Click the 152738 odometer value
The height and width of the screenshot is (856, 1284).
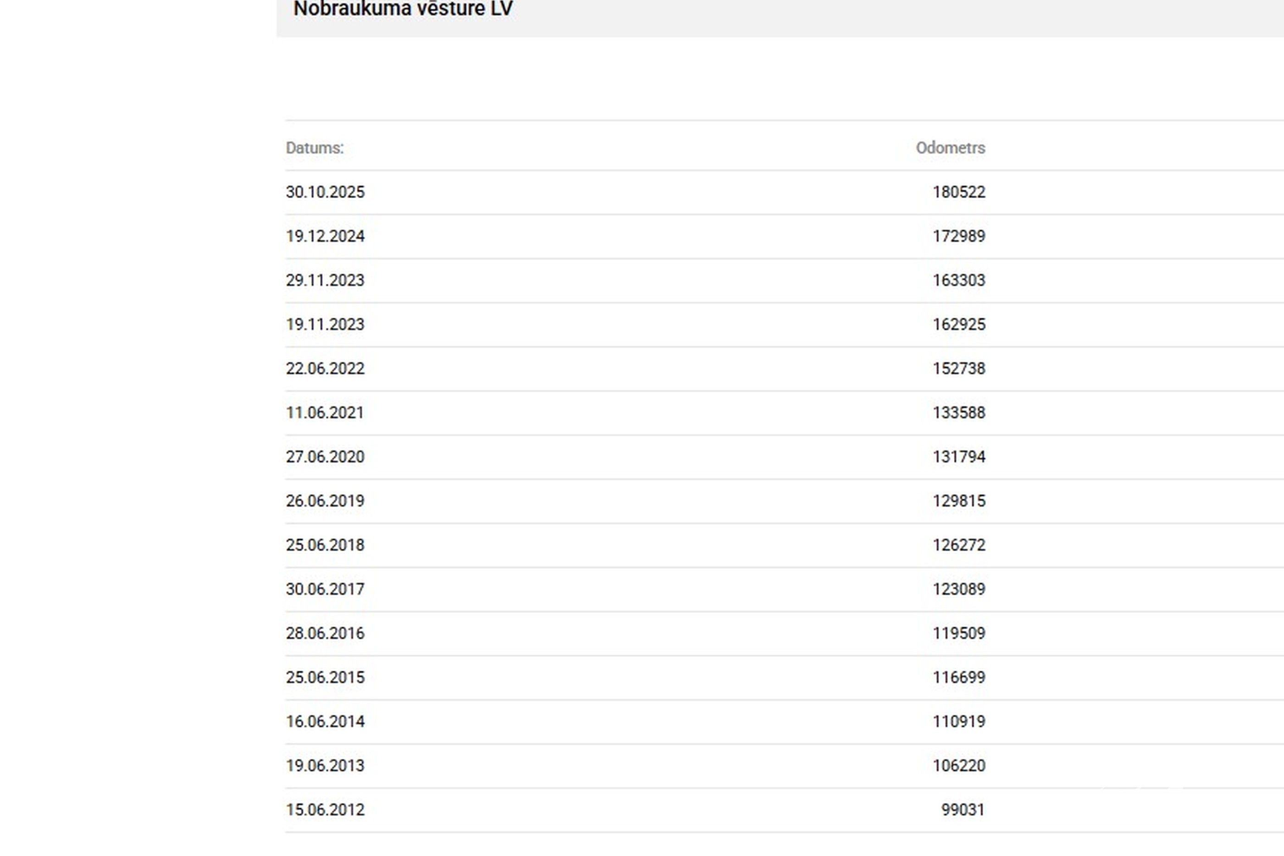click(958, 369)
